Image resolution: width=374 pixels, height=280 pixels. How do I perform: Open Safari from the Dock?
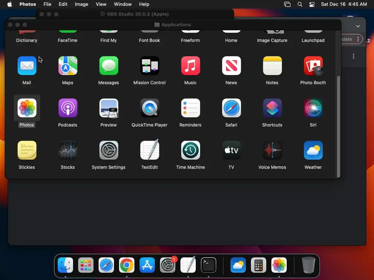(x=106, y=265)
